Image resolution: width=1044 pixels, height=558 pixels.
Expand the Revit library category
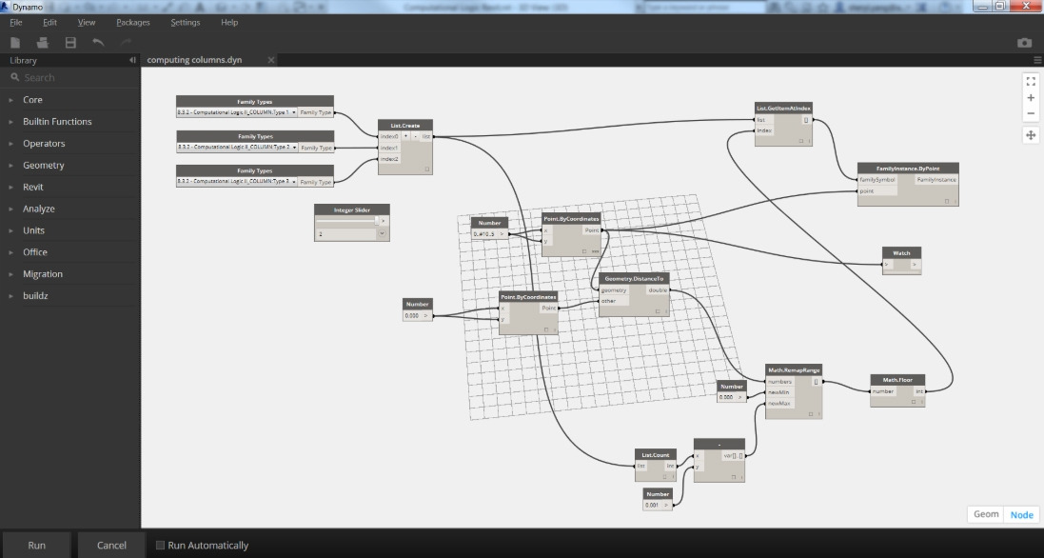pyautogui.click(x=32, y=187)
